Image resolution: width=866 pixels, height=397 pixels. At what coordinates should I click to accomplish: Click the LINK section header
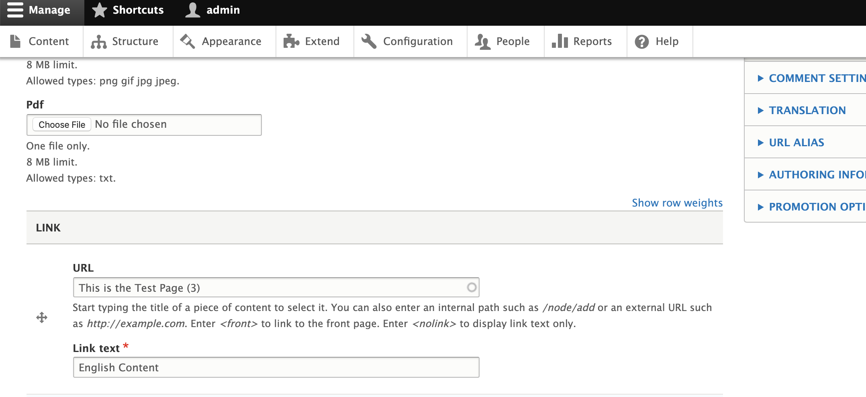(48, 227)
